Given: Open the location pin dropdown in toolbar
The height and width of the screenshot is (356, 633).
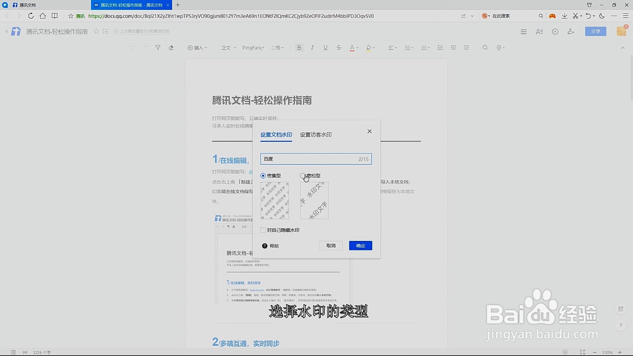Looking at the screenshot, I should pos(500,48).
